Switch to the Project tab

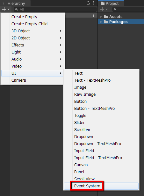click(111, 4)
